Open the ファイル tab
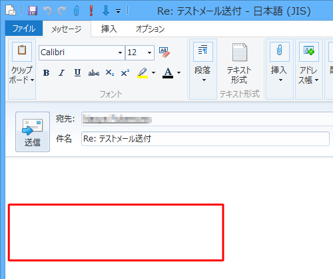 24,29
